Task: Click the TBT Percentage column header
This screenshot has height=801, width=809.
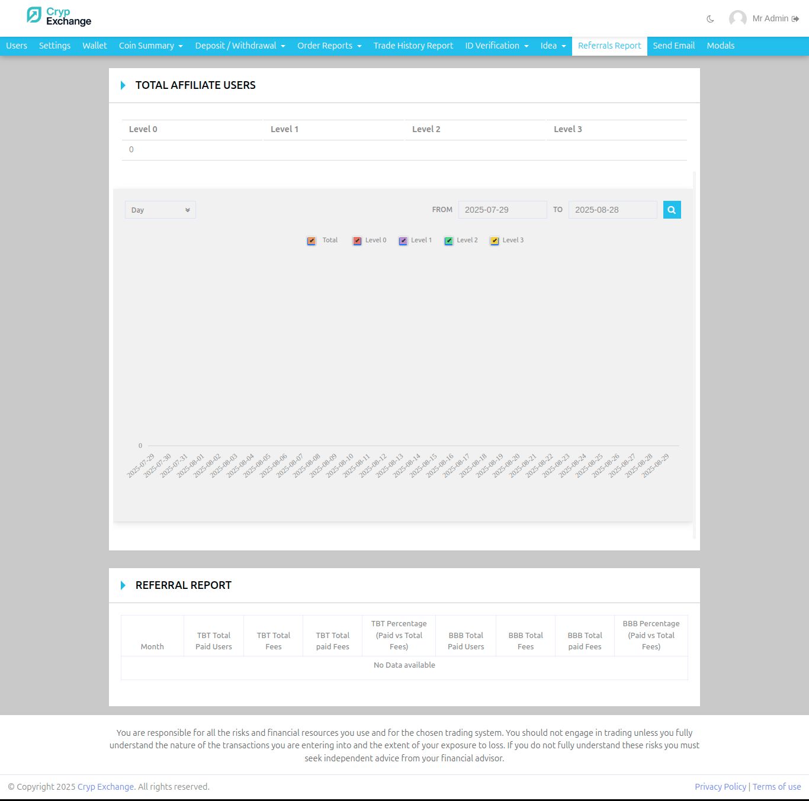Action: [x=399, y=636]
